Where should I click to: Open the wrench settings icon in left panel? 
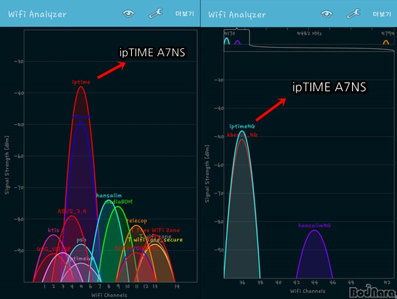155,13
